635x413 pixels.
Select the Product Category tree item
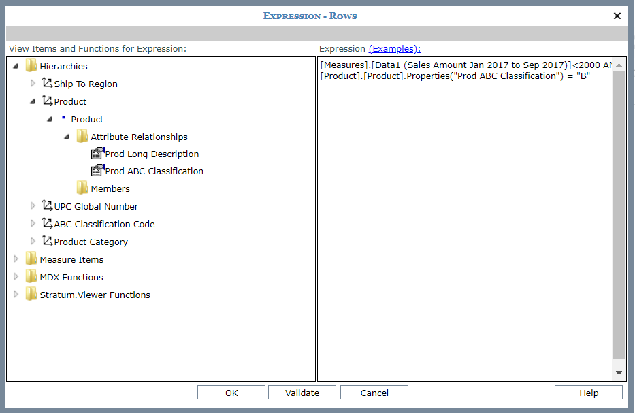coord(91,242)
